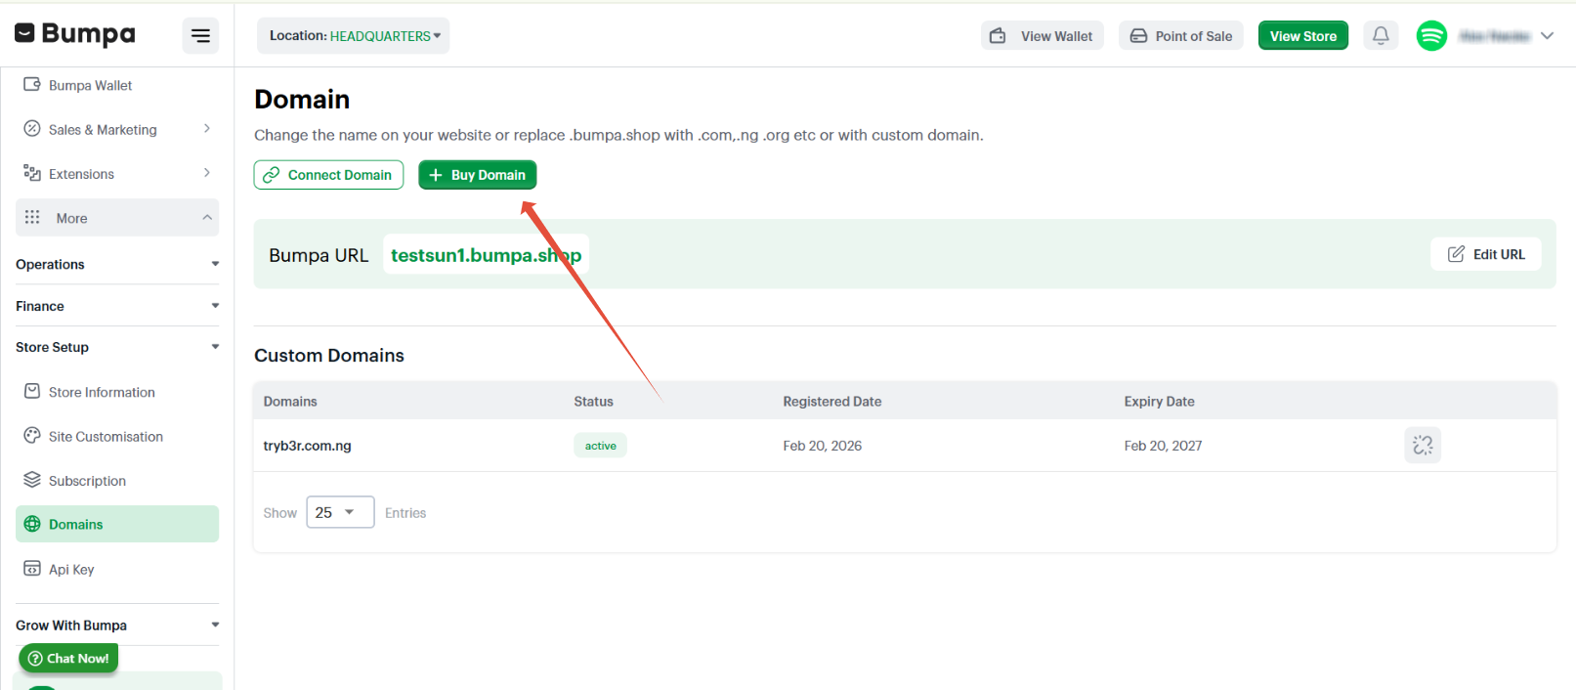1576x690 pixels.
Task: Open Point of Sale
Action: tap(1181, 36)
